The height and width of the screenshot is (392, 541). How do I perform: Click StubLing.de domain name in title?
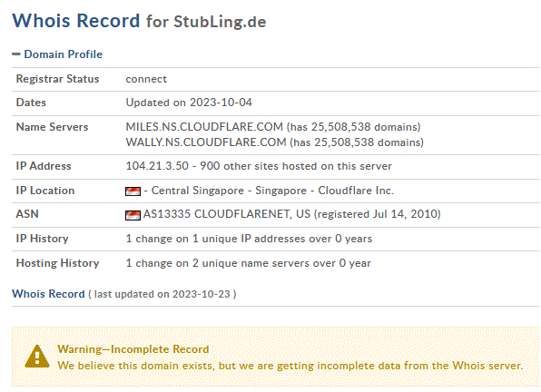pos(220,22)
